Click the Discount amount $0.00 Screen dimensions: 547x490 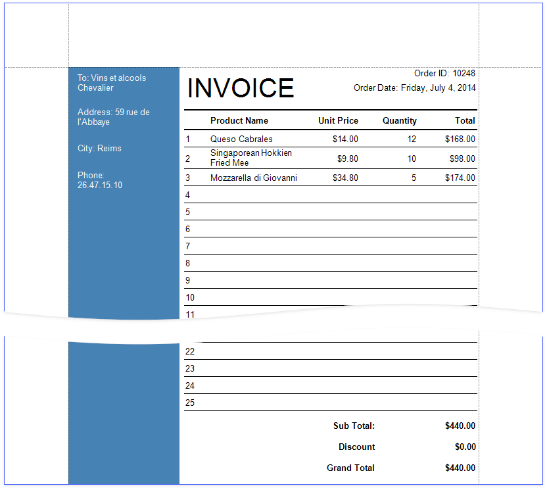click(x=465, y=447)
